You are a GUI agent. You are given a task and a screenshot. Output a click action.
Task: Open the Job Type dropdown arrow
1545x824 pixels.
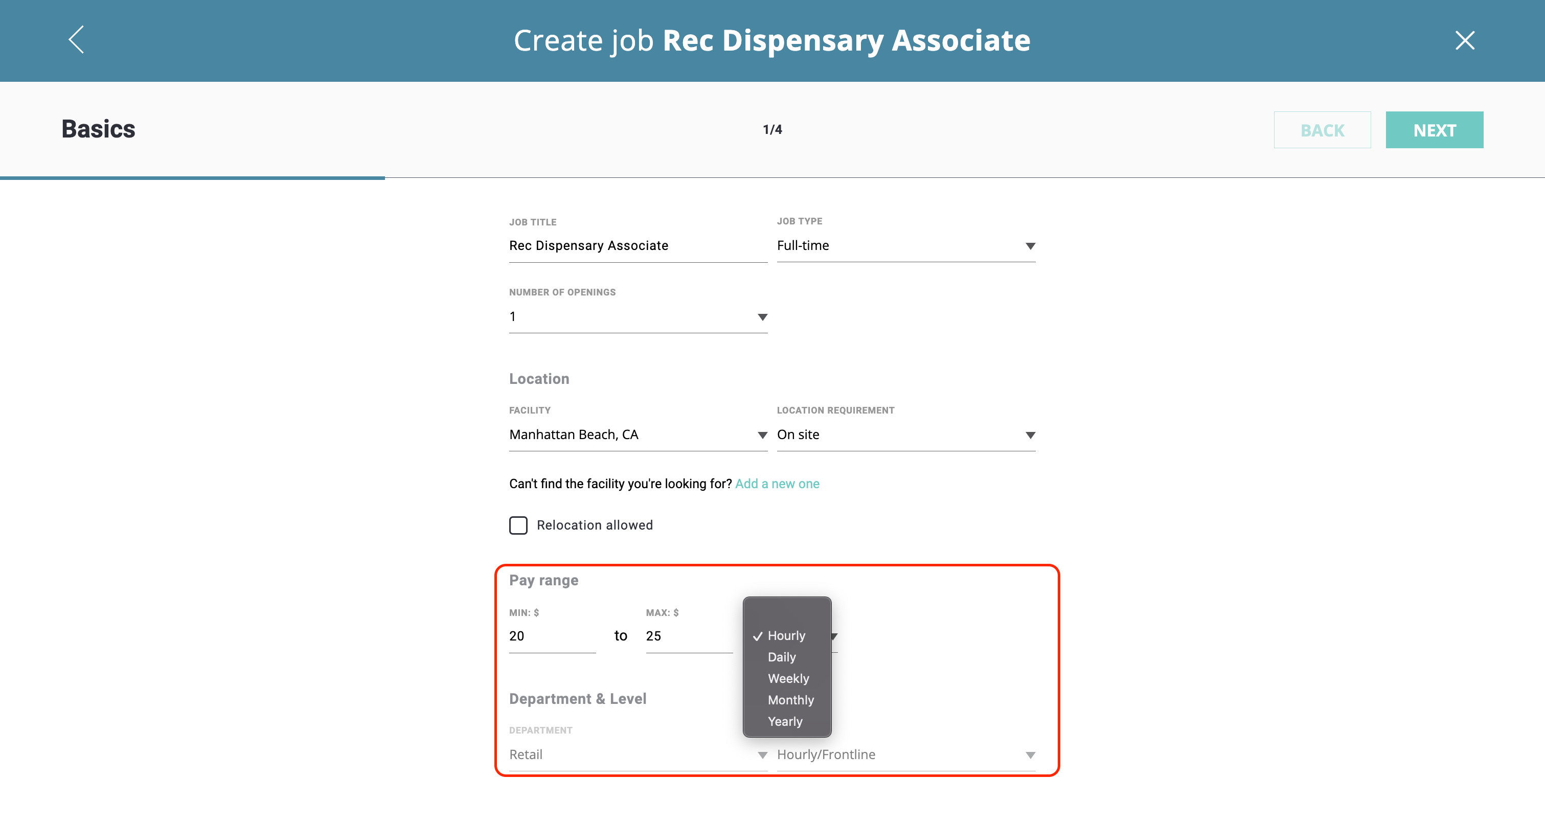(1030, 246)
